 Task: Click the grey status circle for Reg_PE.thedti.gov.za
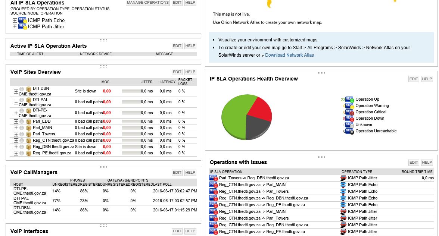[22, 153]
